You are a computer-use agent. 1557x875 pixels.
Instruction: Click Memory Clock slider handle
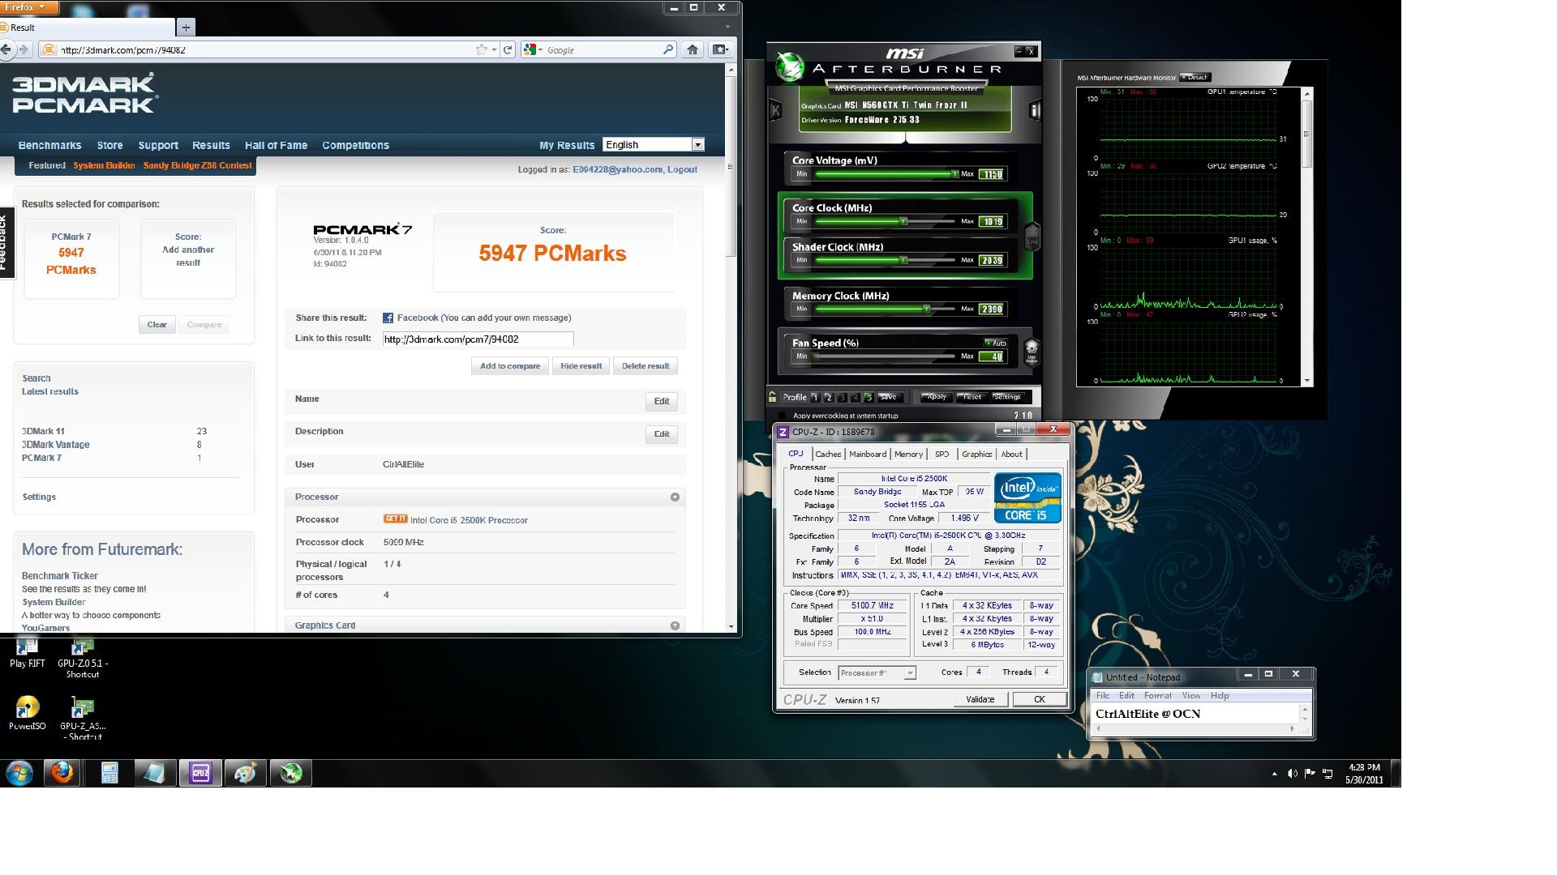(x=926, y=309)
